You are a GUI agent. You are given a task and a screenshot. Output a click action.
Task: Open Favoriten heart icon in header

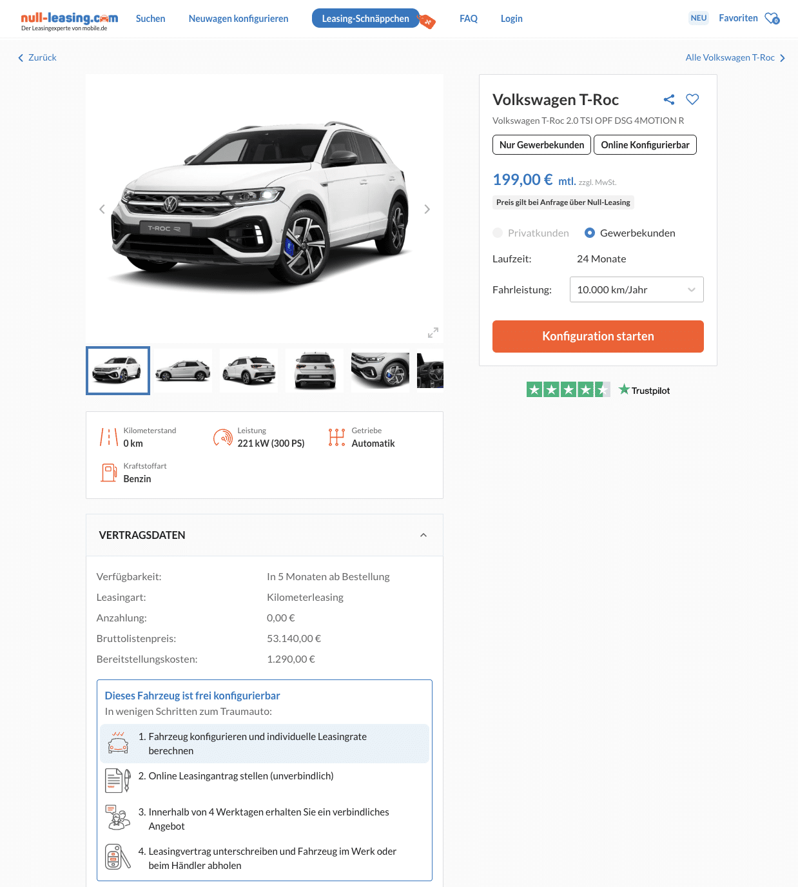(772, 18)
